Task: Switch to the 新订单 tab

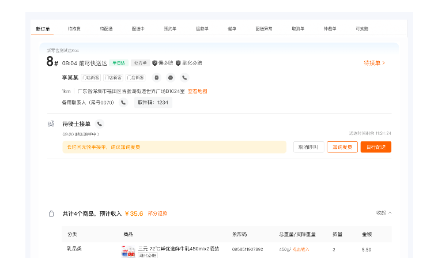Action: (43, 29)
